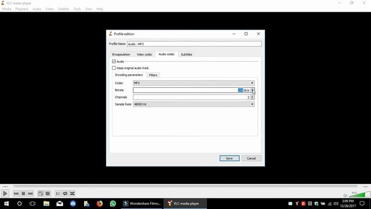Mute audio via speaker icon
The image size is (371, 209).
point(345,196)
